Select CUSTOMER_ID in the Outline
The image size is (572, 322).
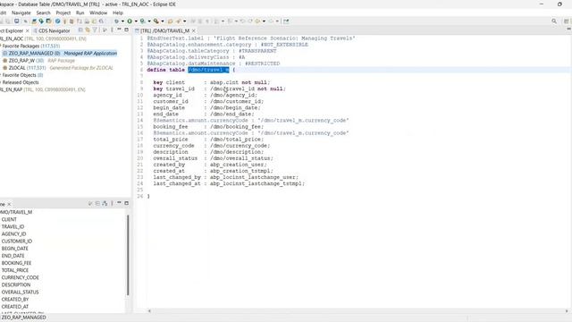point(17,241)
